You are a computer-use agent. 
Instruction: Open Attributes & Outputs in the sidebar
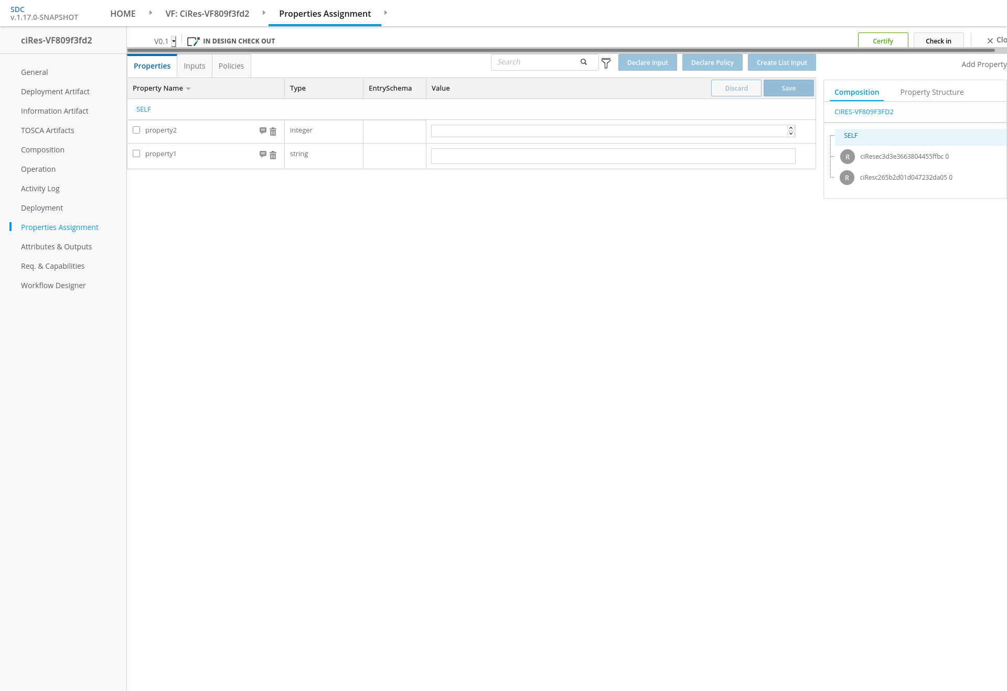point(56,247)
